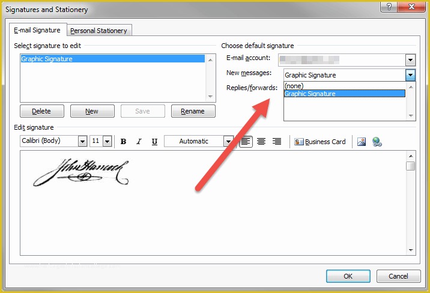430x293 pixels.
Task: Click the Save signature button
Action: pos(142,111)
